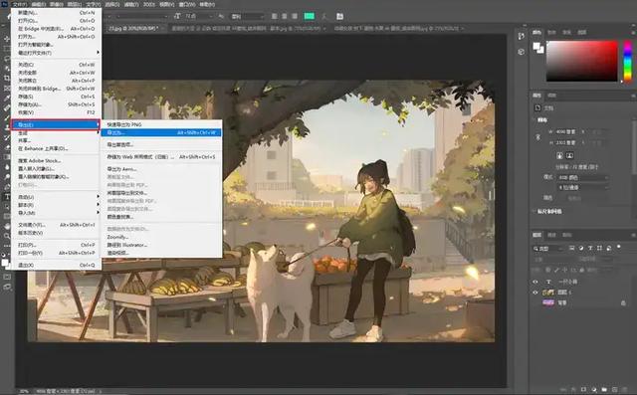This screenshot has width=637, height=395.
Task: Add a layer mask from Layers footer
Action: click(584, 389)
